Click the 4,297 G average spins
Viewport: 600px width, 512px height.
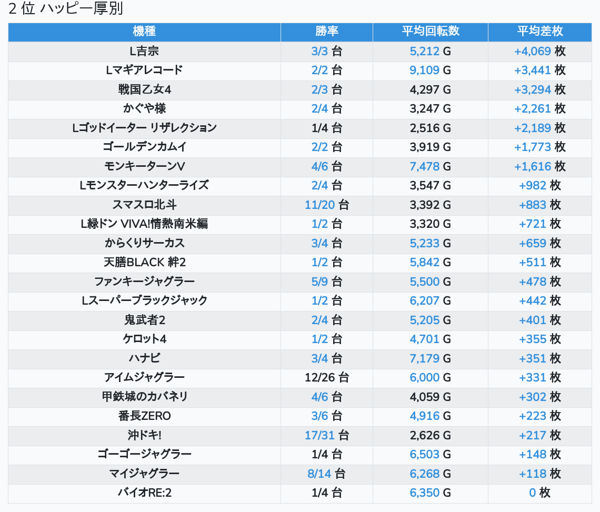[431, 89]
